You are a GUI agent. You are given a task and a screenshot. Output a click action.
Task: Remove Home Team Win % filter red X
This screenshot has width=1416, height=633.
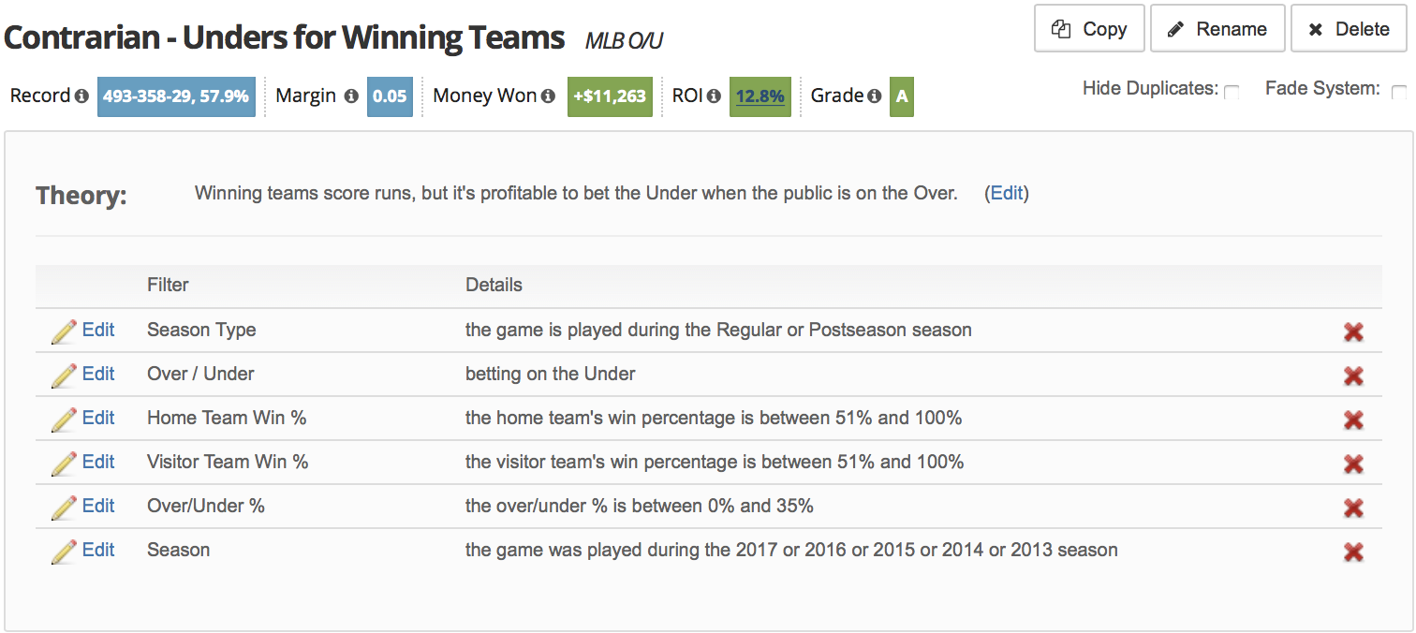click(1352, 420)
